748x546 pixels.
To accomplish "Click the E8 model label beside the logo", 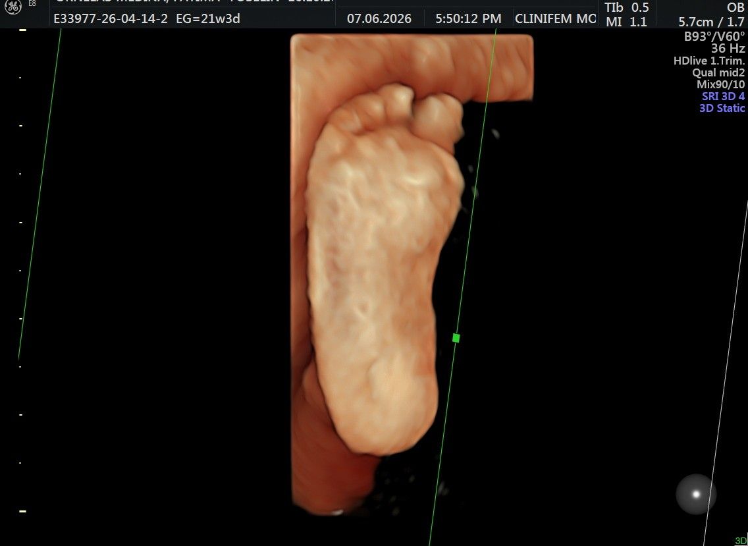I will pyautogui.click(x=32, y=3).
